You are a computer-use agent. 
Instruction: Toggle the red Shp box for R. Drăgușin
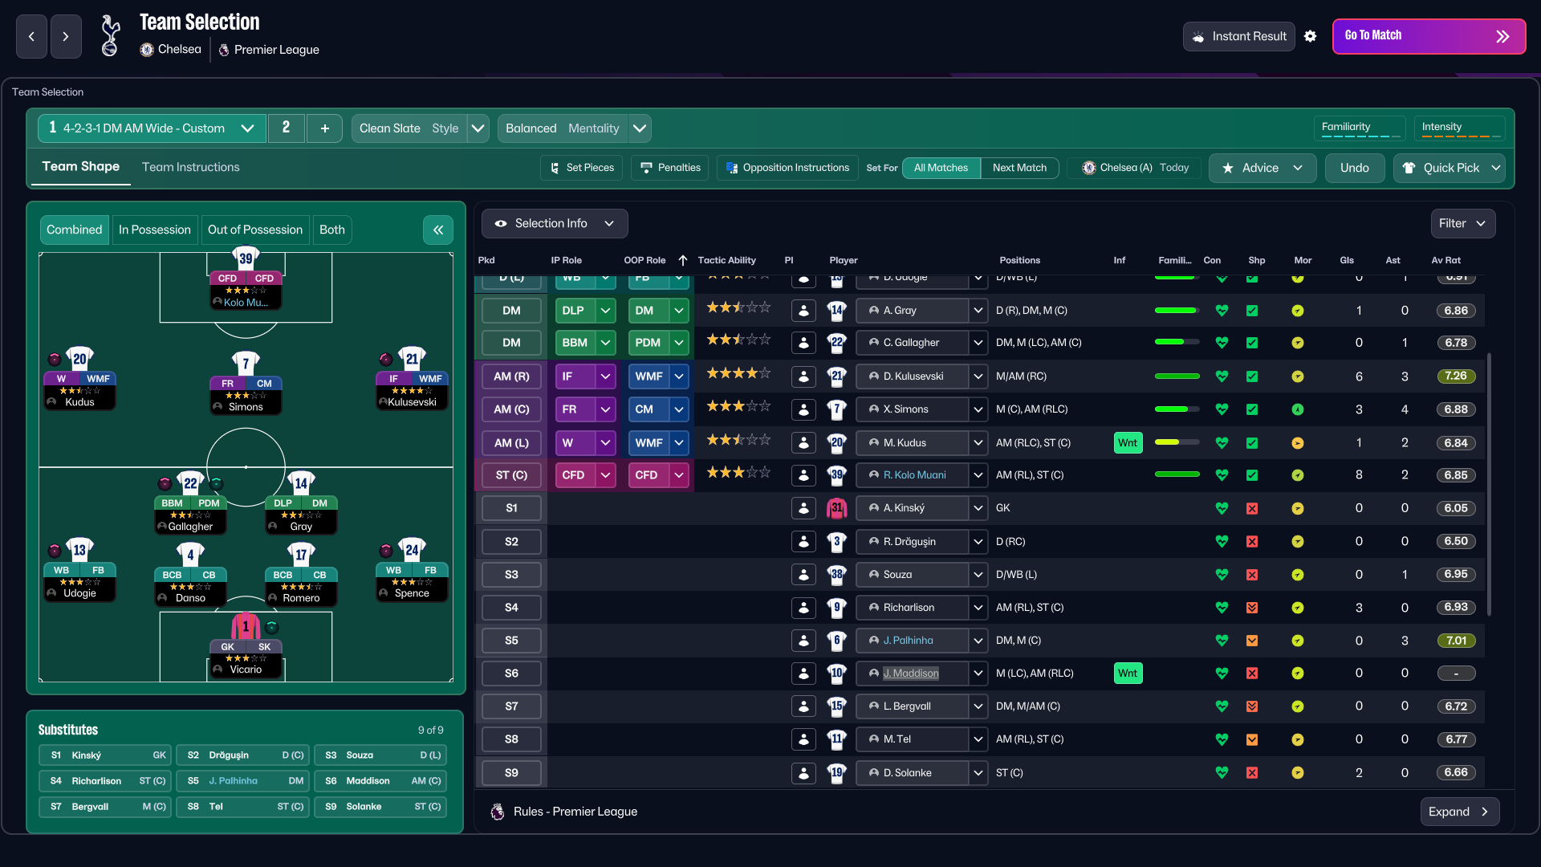pos(1252,542)
